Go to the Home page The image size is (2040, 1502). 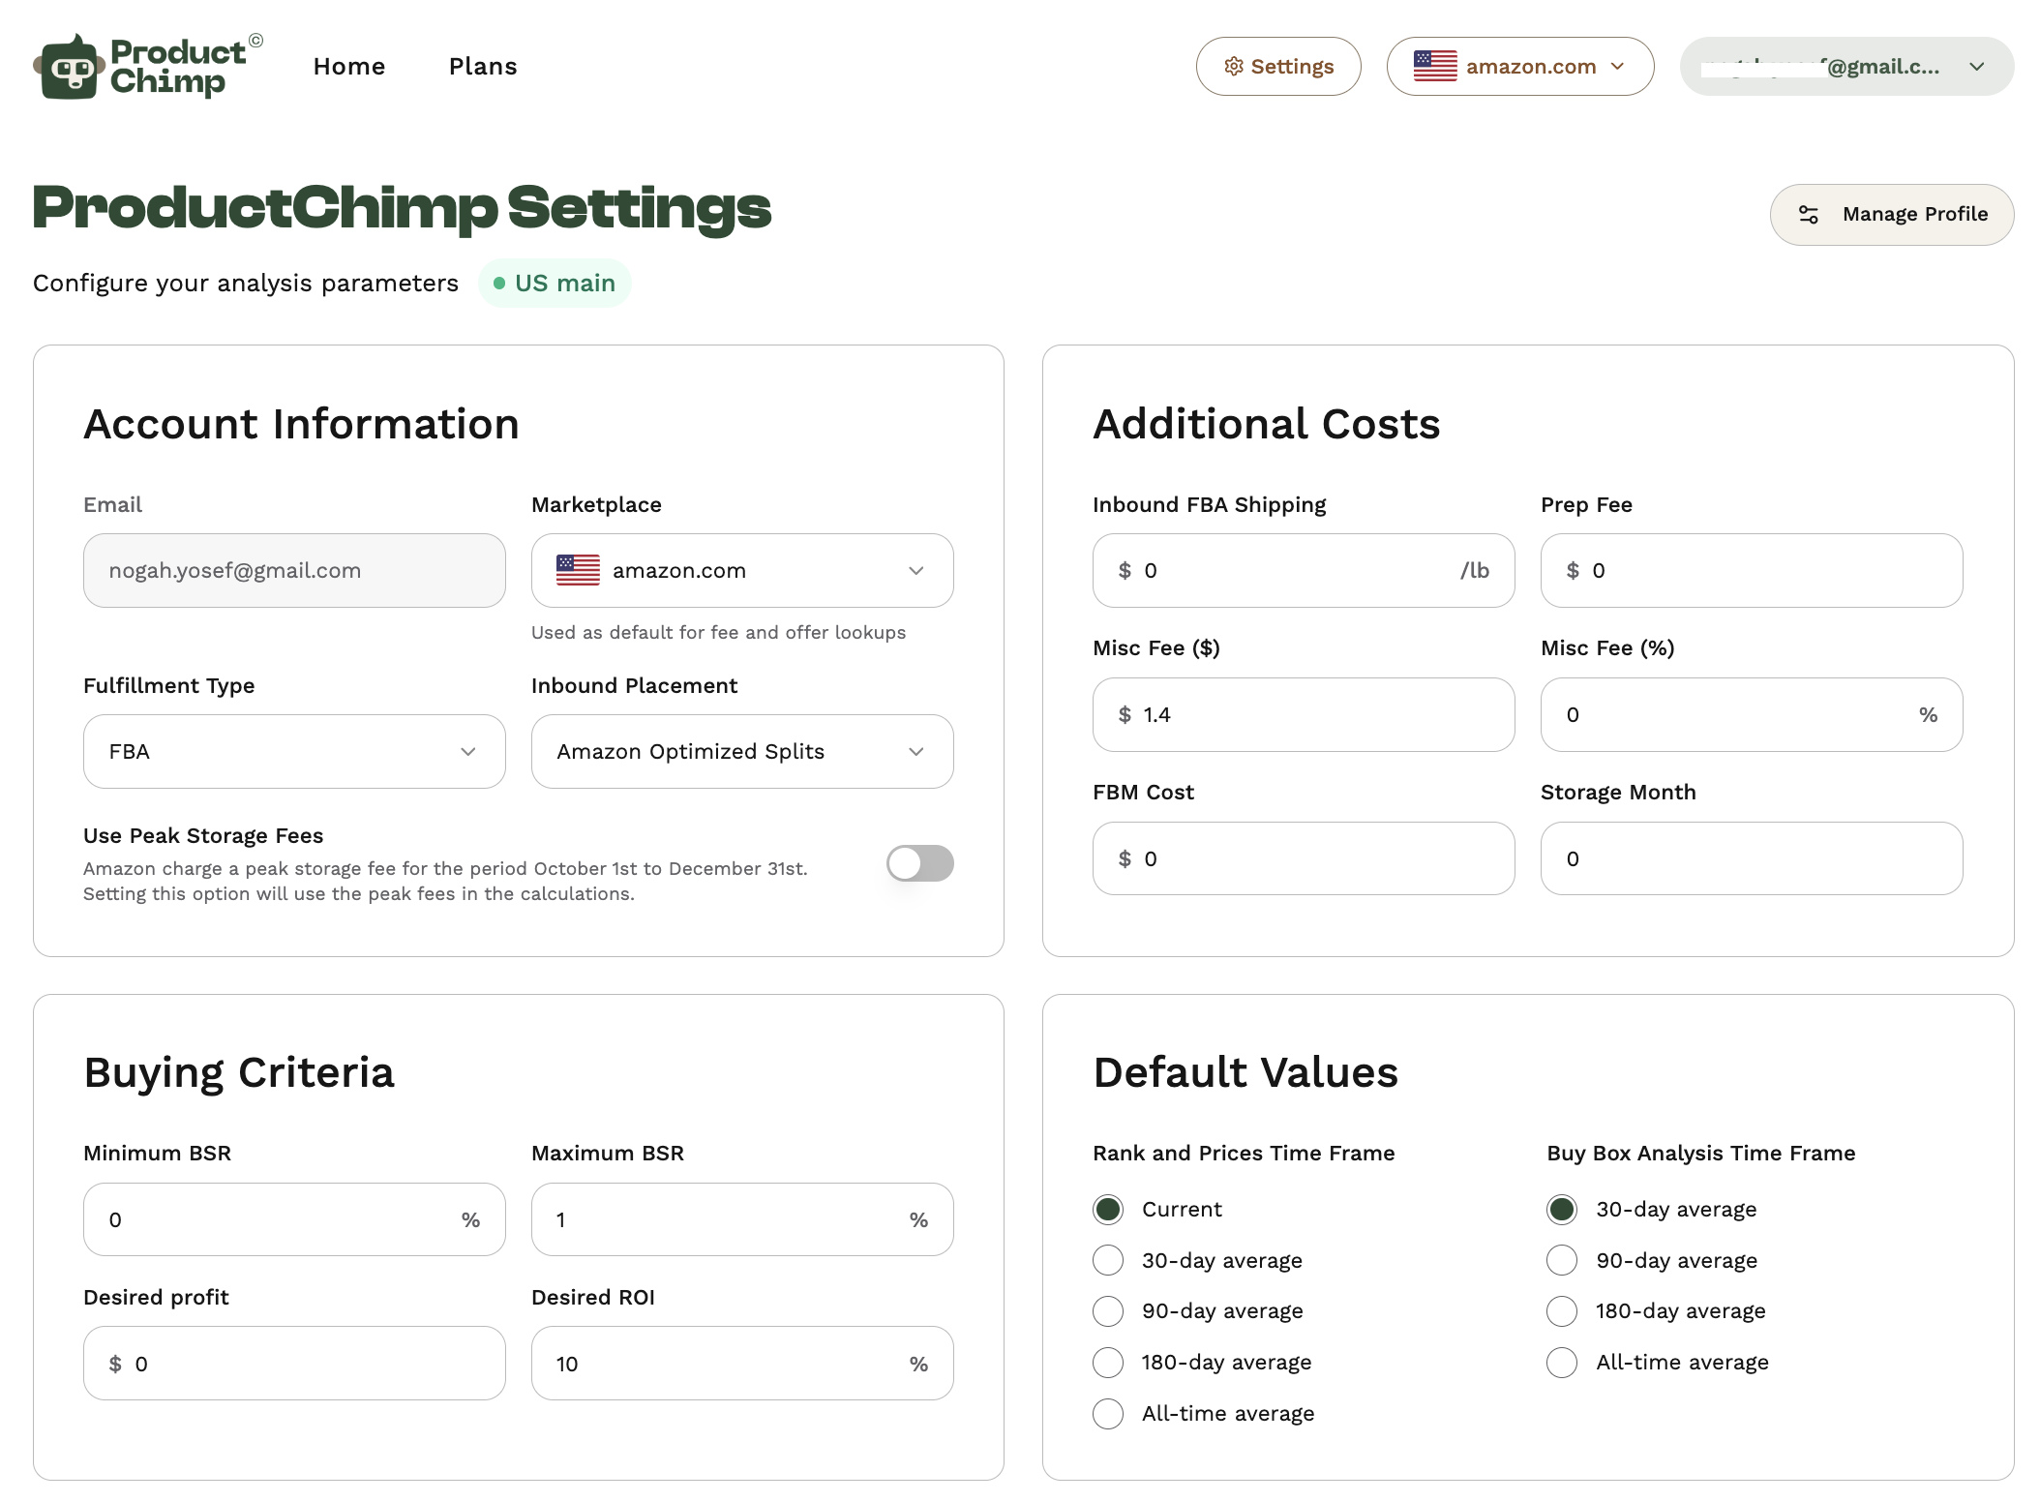pyautogui.click(x=349, y=67)
